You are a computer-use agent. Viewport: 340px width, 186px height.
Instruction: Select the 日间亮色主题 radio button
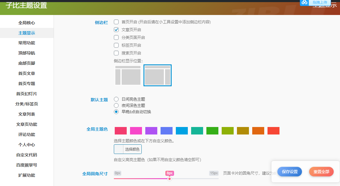tap(116, 99)
